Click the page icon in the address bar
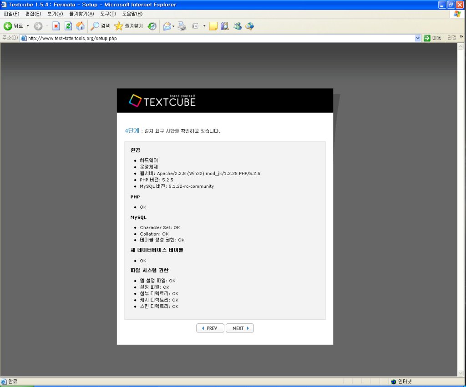 [24, 38]
